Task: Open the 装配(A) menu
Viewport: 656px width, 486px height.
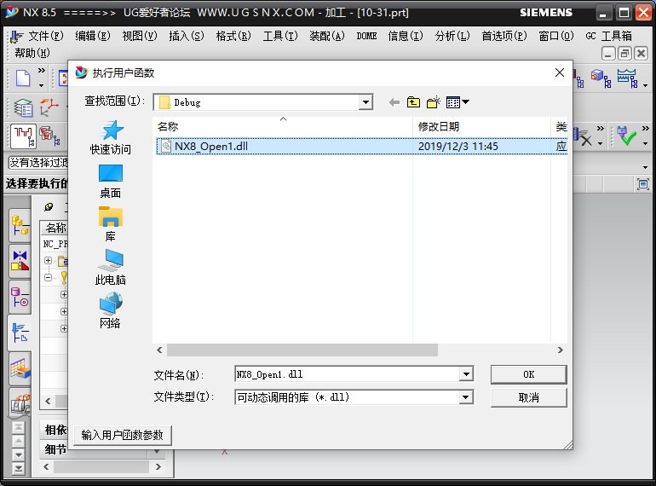Action: pyautogui.click(x=327, y=36)
